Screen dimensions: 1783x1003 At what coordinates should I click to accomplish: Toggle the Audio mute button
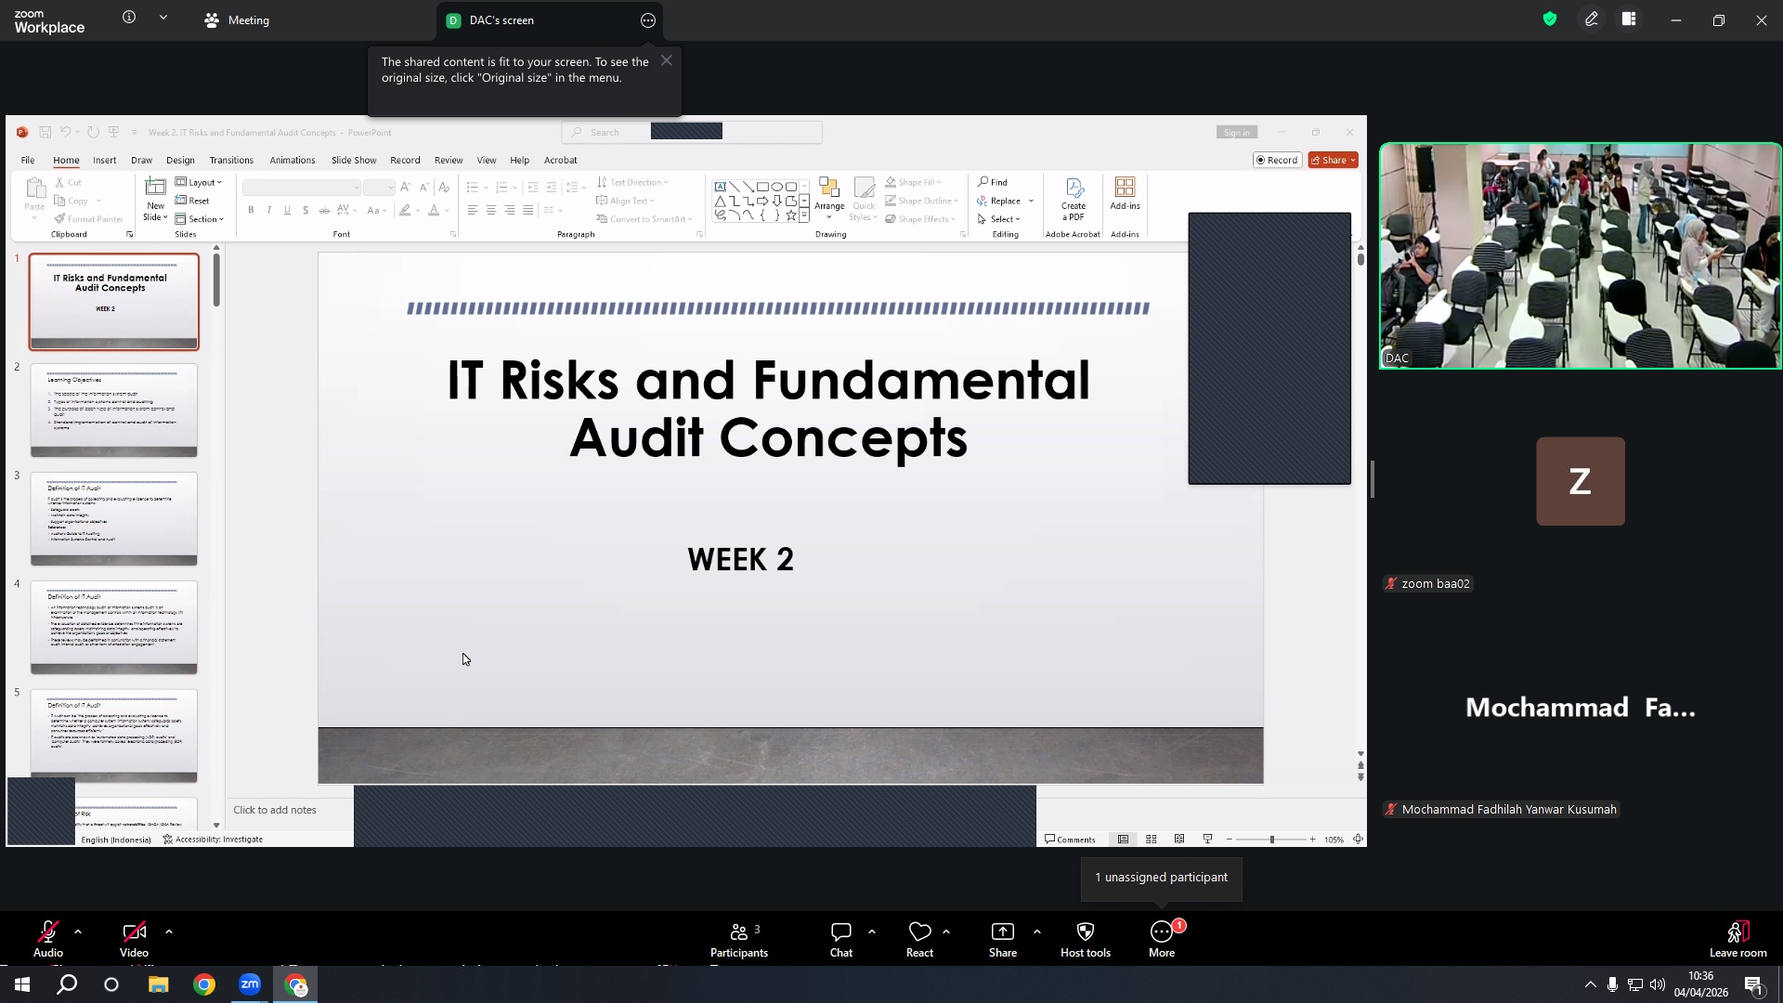point(48,939)
